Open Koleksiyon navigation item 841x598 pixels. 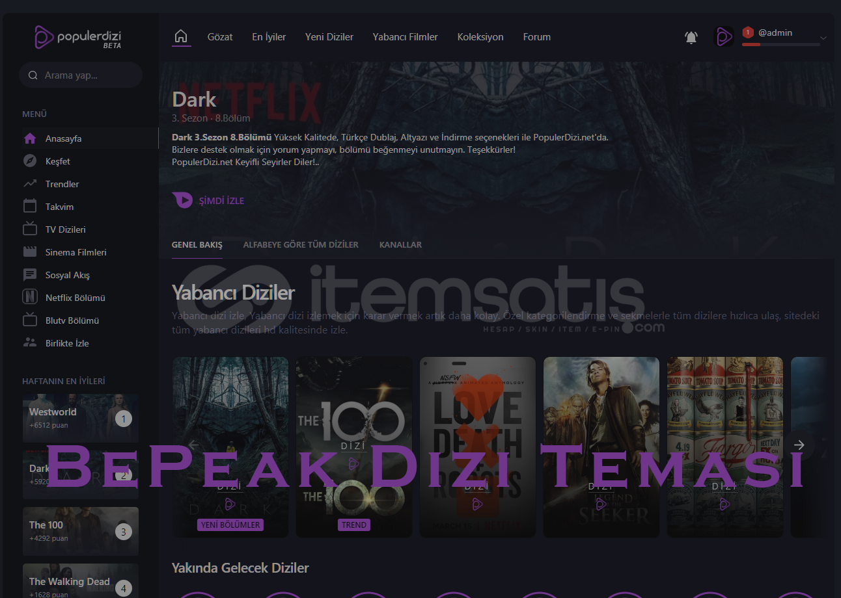480,37
